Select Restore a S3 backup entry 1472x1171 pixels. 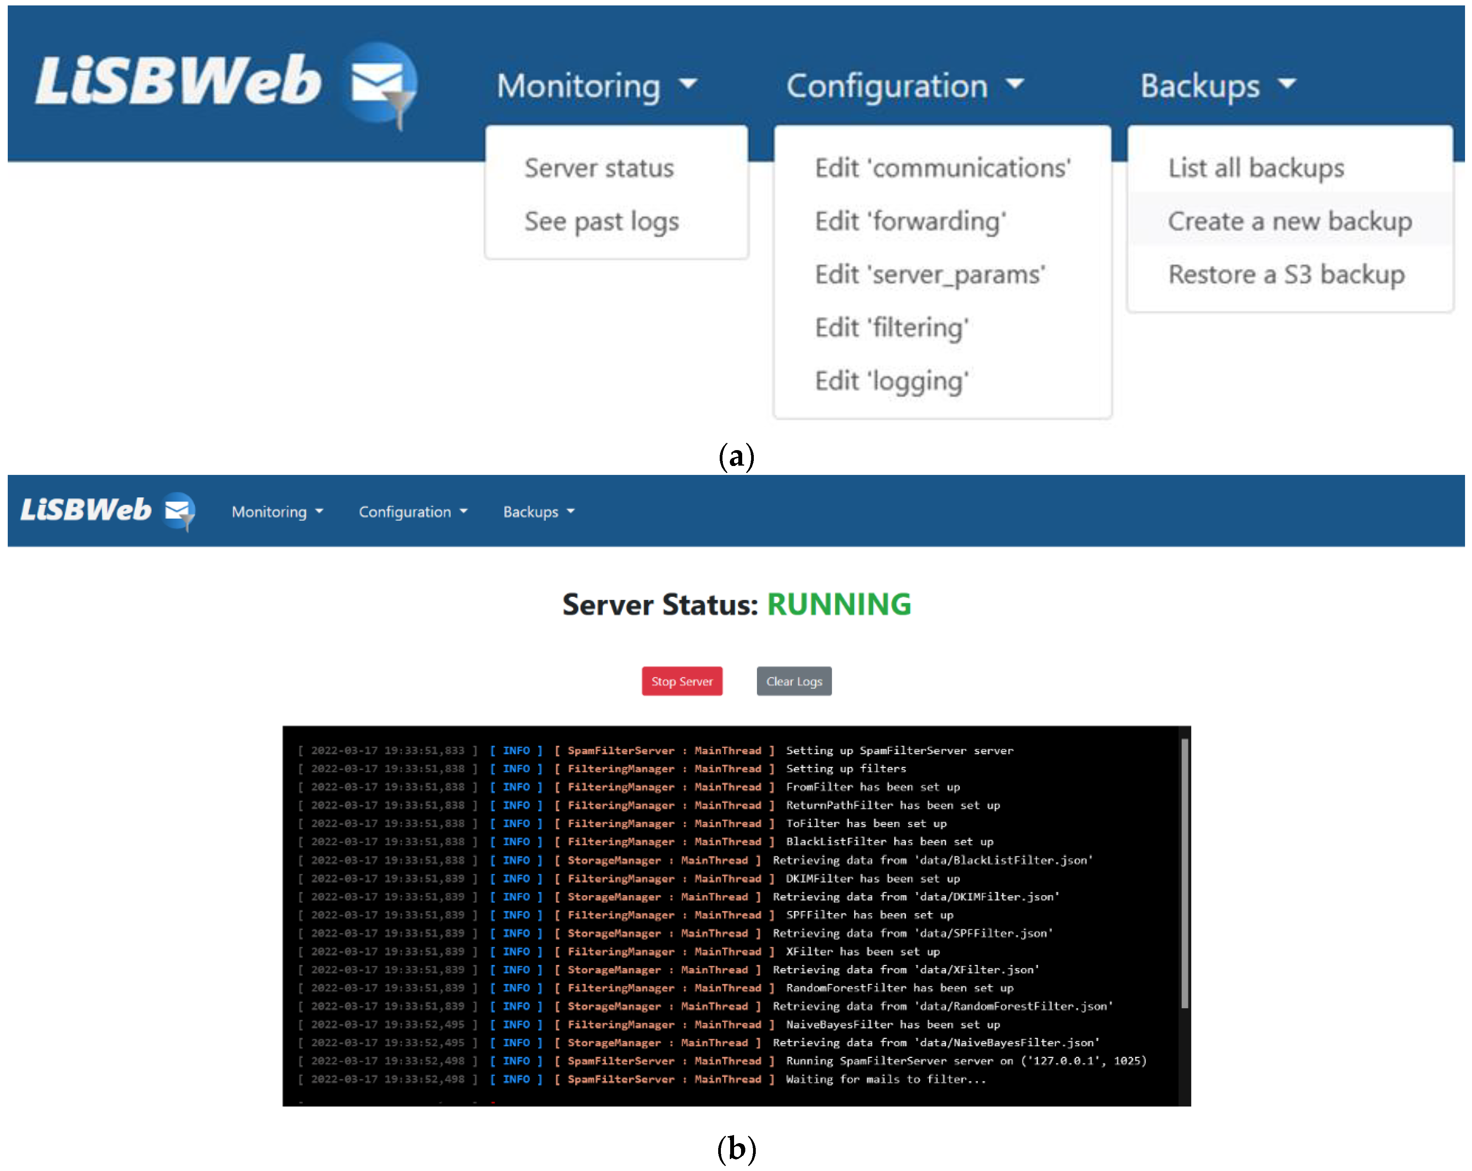click(1286, 275)
